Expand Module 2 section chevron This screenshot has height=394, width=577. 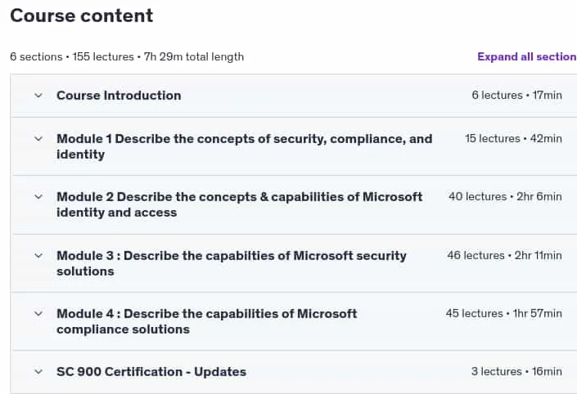(x=38, y=197)
